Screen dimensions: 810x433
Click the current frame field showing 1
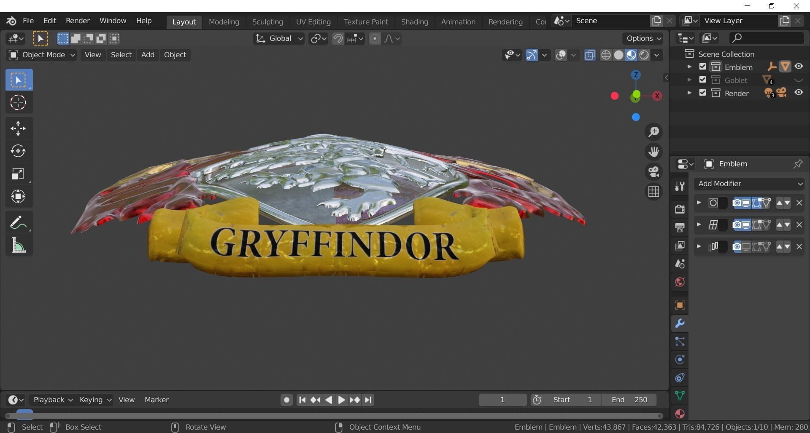tap(502, 400)
